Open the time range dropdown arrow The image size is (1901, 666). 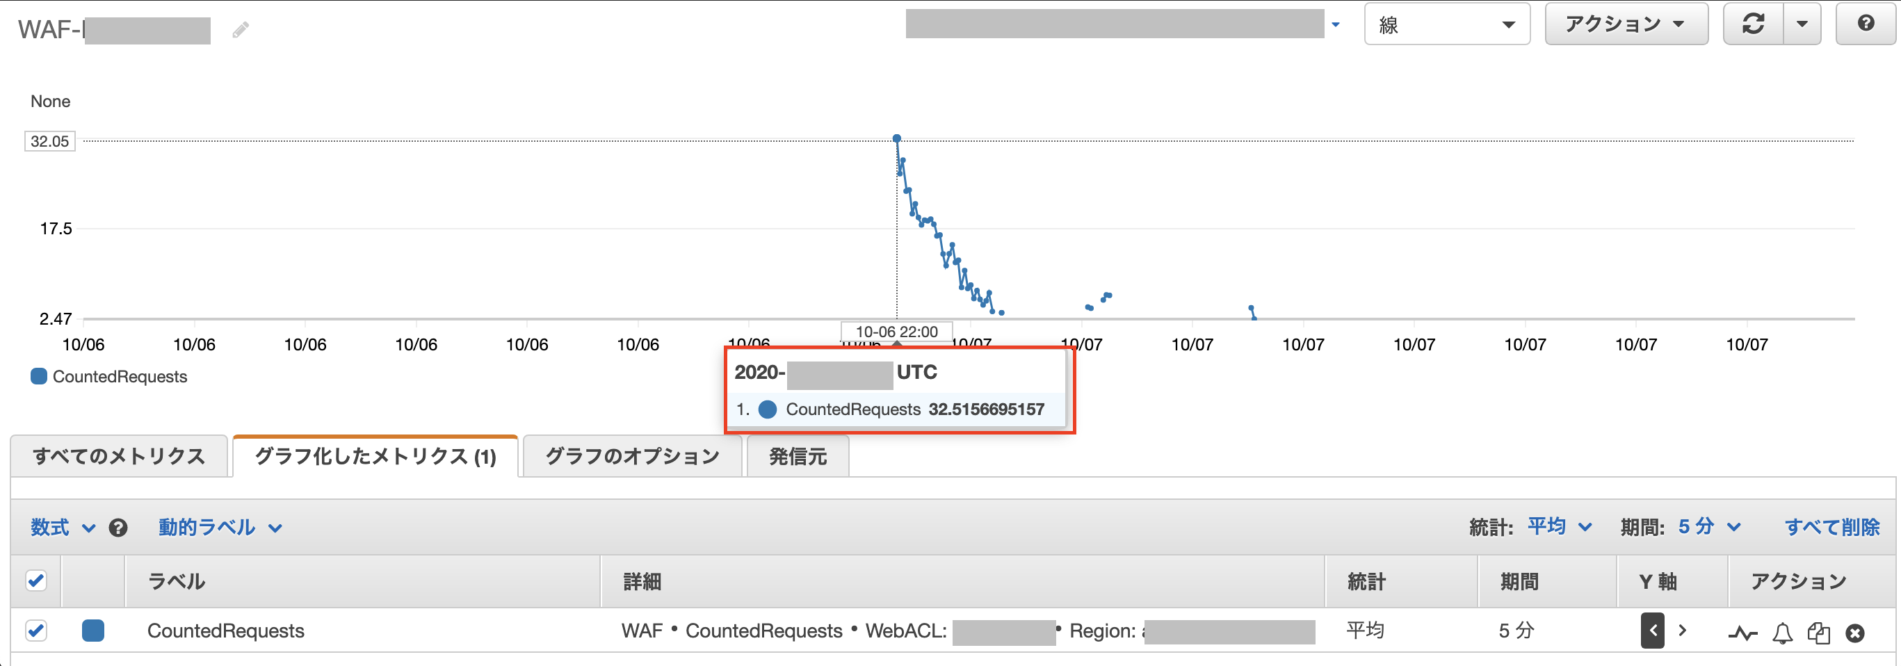(x=1336, y=24)
